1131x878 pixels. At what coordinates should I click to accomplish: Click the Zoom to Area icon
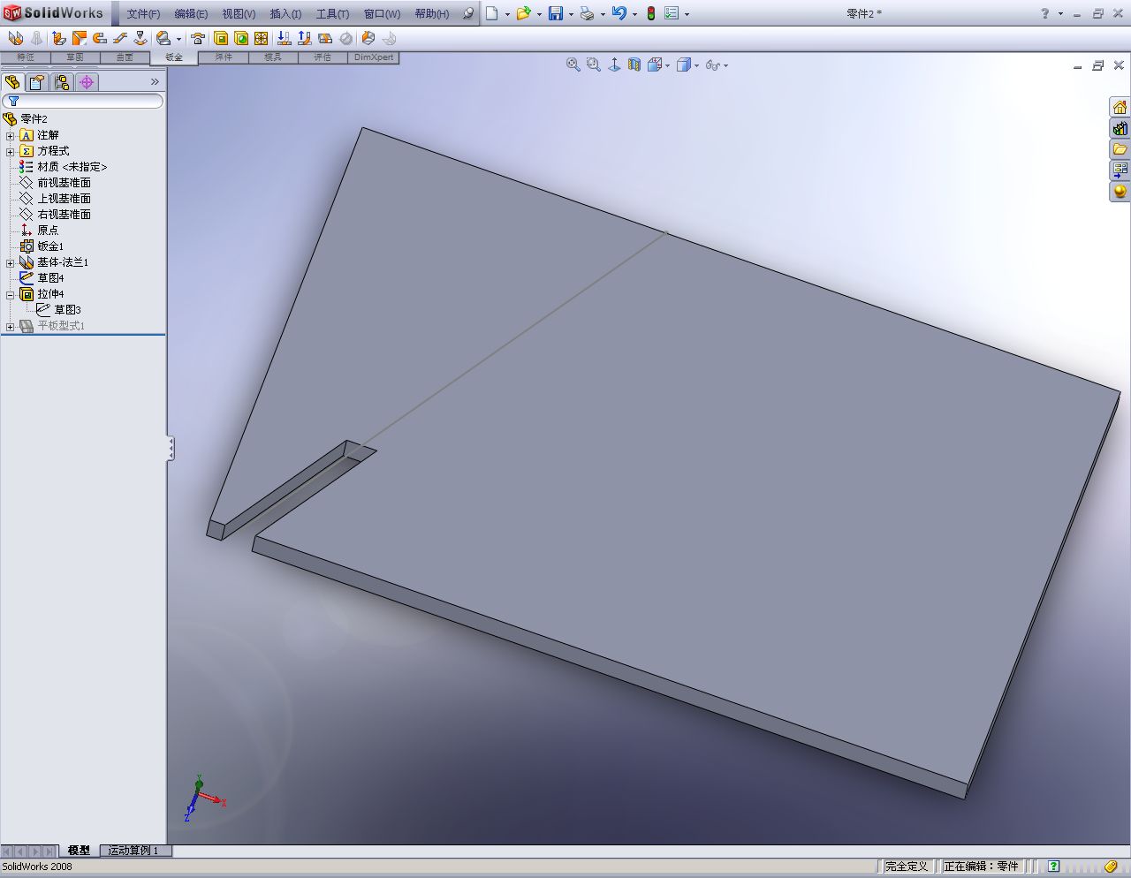[594, 64]
